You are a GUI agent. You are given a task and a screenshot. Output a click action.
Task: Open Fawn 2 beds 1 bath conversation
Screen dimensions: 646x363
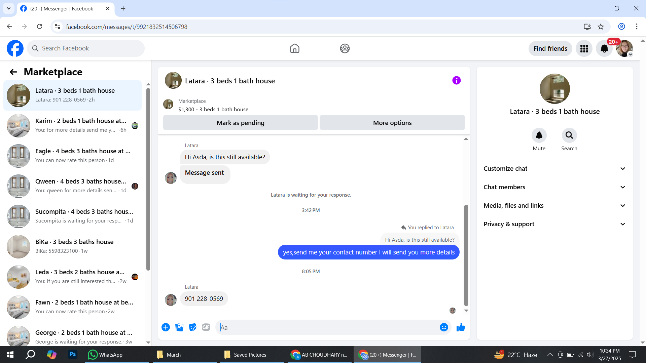(x=72, y=307)
